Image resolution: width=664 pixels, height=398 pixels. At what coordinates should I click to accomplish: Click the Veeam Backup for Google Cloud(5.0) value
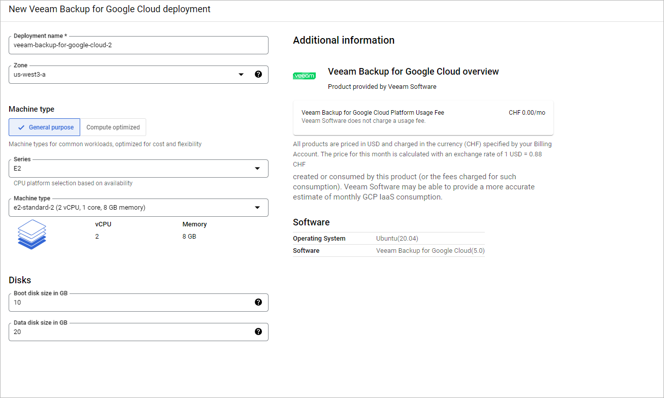coord(430,251)
